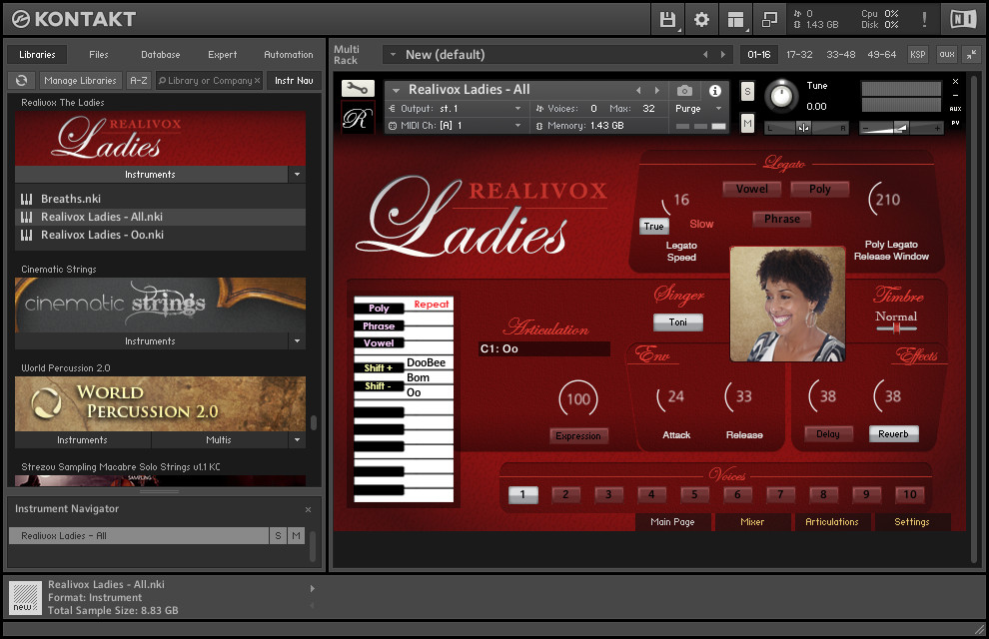Change singer Toni selector
This screenshot has width=989, height=639.
tap(678, 322)
